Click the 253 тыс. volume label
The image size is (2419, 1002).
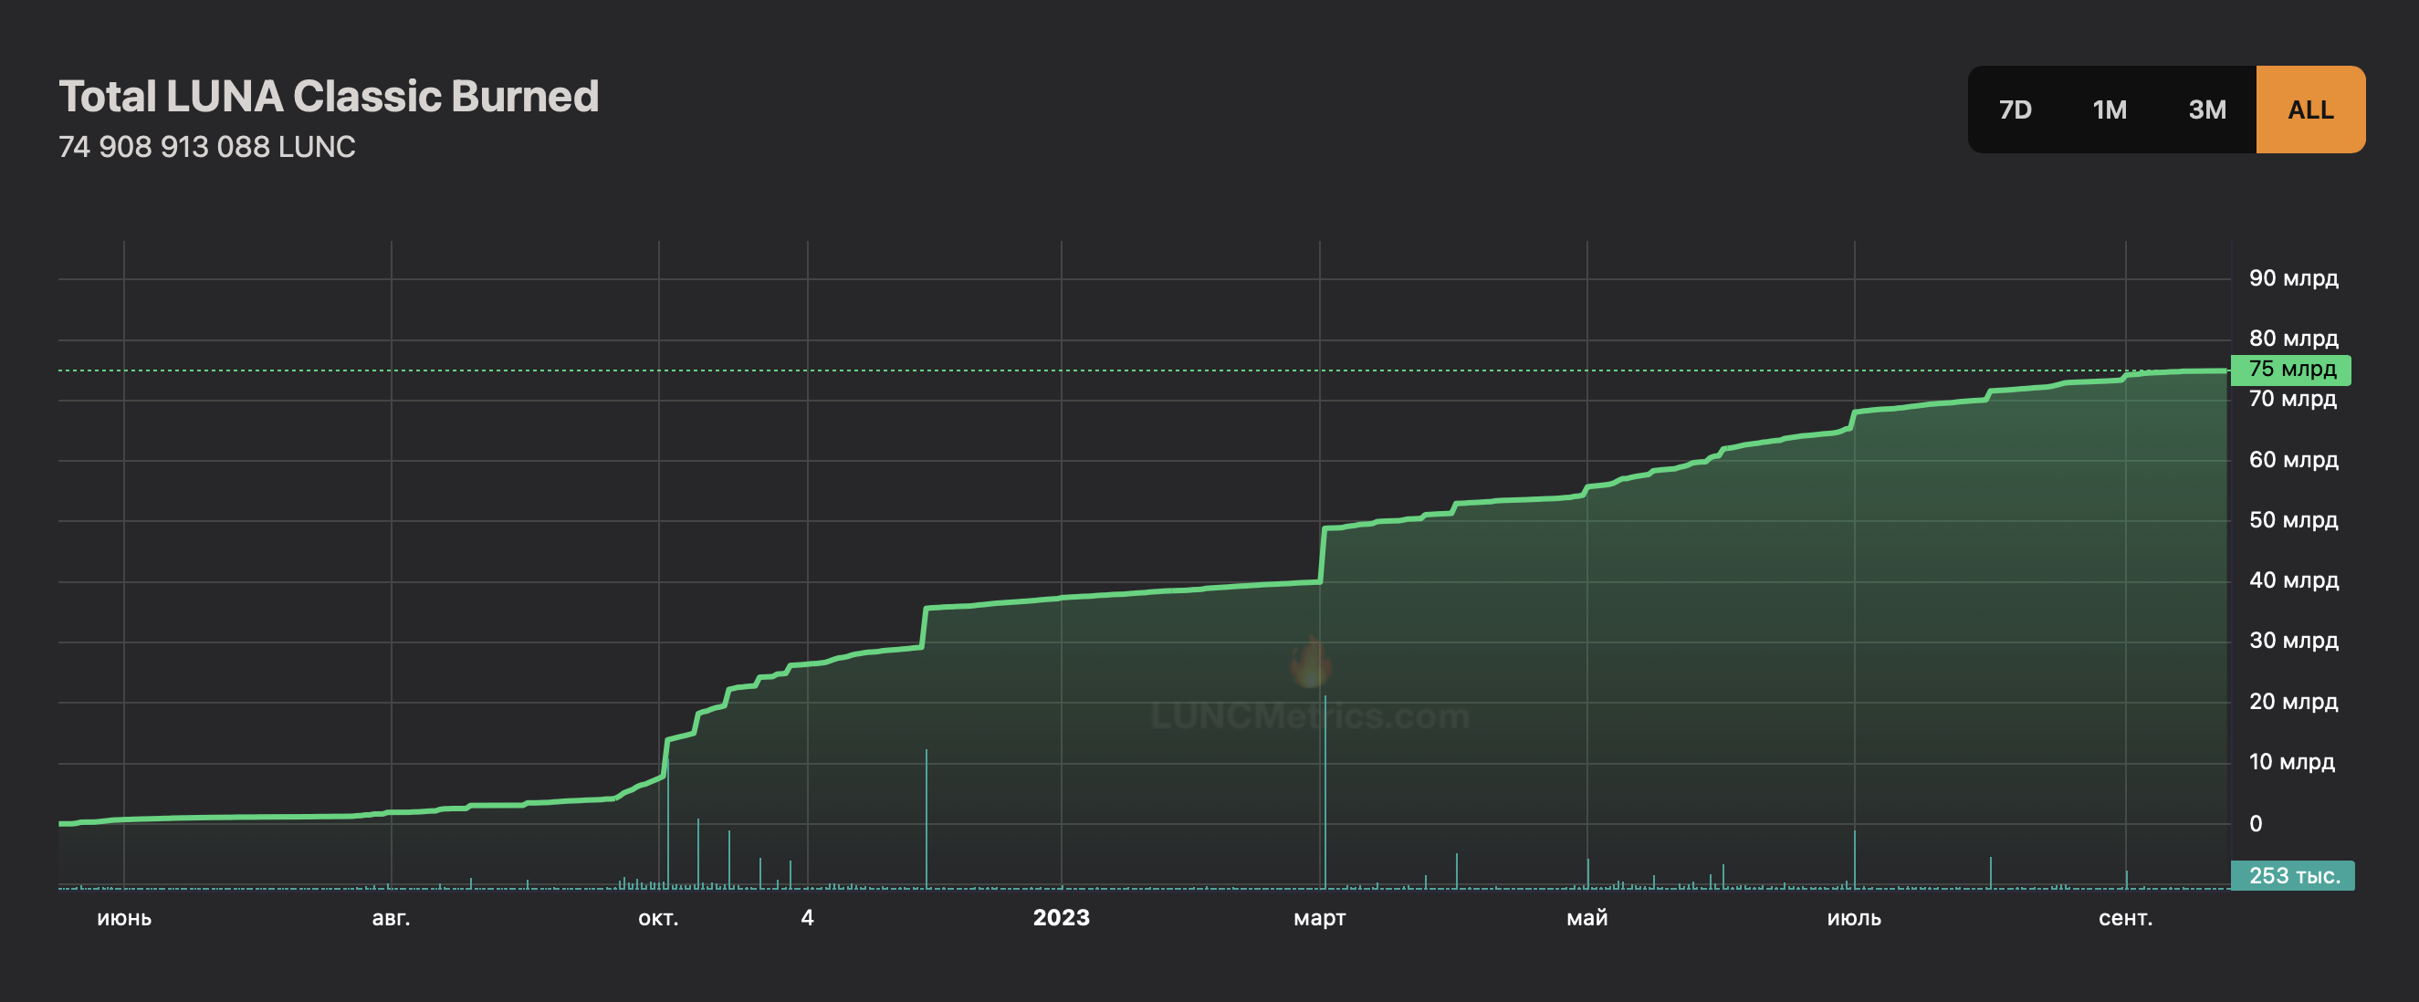click(x=2292, y=875)
